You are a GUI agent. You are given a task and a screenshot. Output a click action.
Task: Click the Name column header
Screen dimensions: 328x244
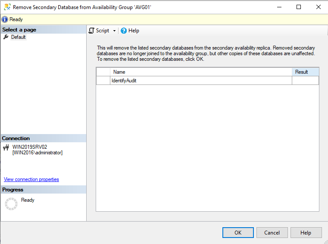(x=201, y=72)
